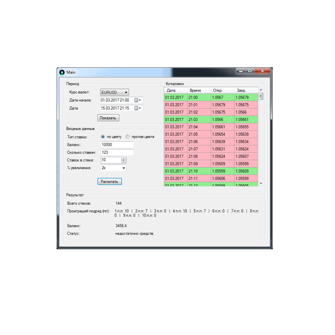The width and height of the screenshot is (335, 335).
Task: Select the 21:03 green quote row
Action: pos(211,120)
